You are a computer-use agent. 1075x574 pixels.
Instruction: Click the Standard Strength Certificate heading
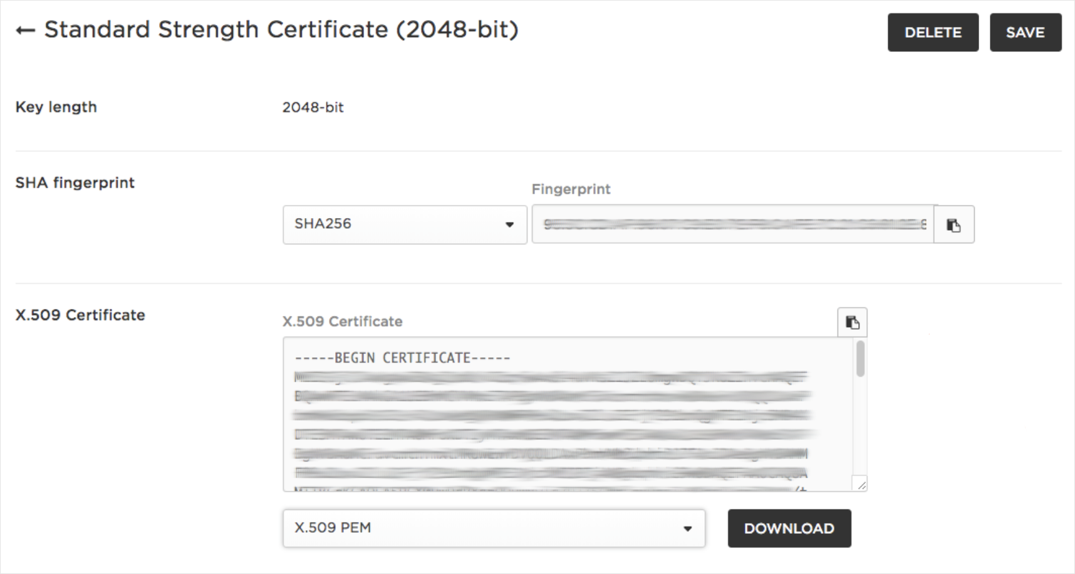281,30
